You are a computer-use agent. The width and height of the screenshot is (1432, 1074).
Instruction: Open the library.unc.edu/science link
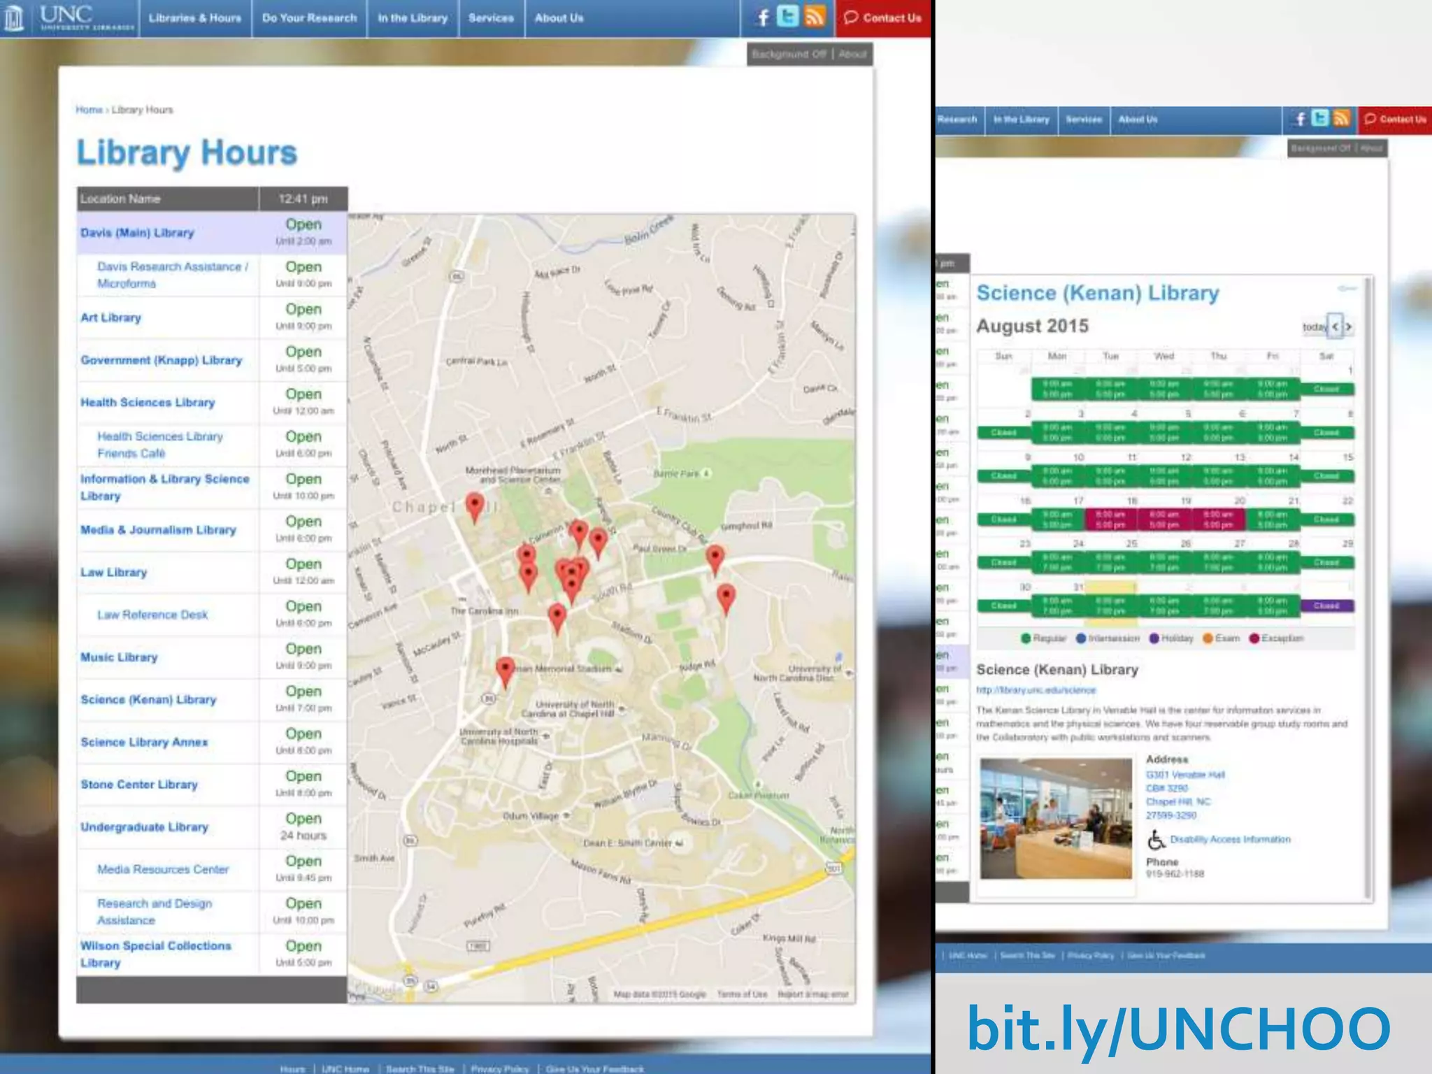1036,690
